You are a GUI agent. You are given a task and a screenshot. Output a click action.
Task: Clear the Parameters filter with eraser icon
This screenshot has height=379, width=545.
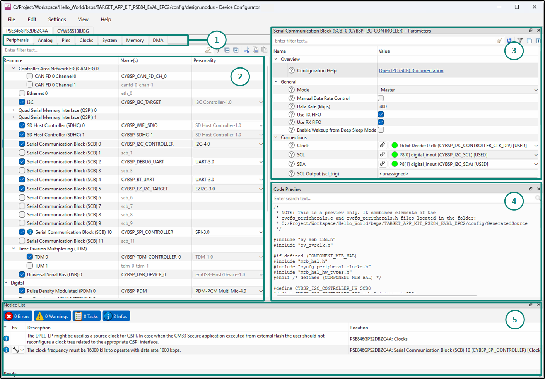click(x=499, y=41)
